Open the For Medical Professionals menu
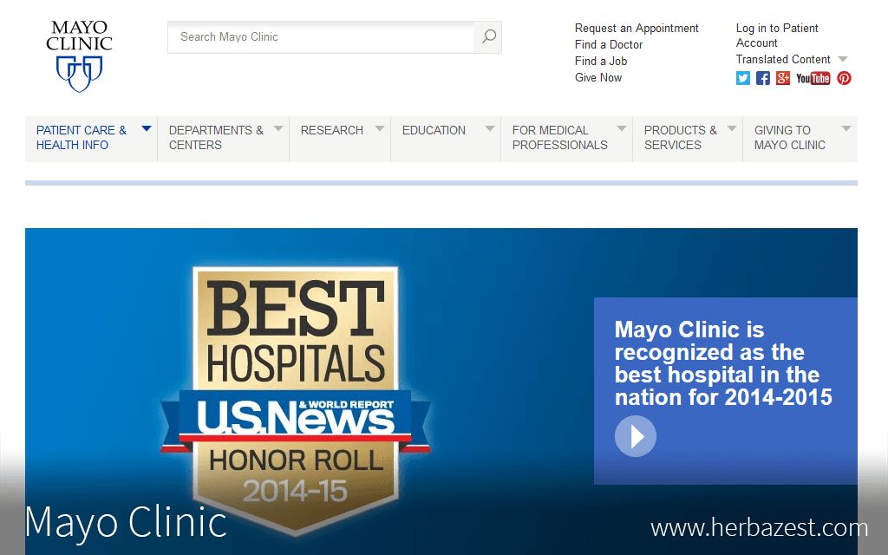Screen dimensions: 888x555 pos(559,138)
